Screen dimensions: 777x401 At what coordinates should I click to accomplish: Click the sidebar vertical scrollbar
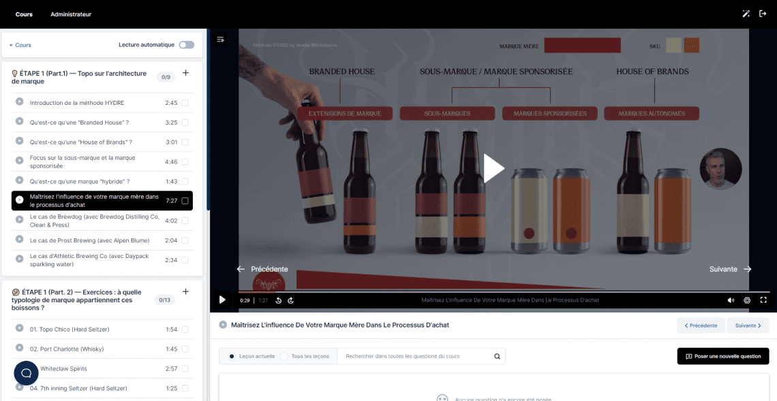[x=208, y=119]
